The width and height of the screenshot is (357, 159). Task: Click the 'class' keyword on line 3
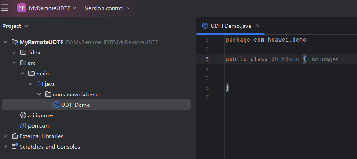(x=259, y=59)
